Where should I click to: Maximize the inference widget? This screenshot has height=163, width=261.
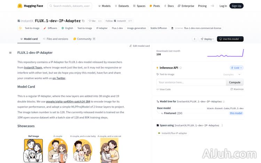click(237, 89)
